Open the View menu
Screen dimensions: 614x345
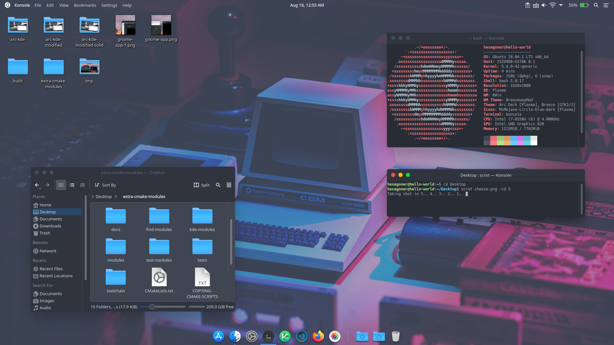point(64,5)
